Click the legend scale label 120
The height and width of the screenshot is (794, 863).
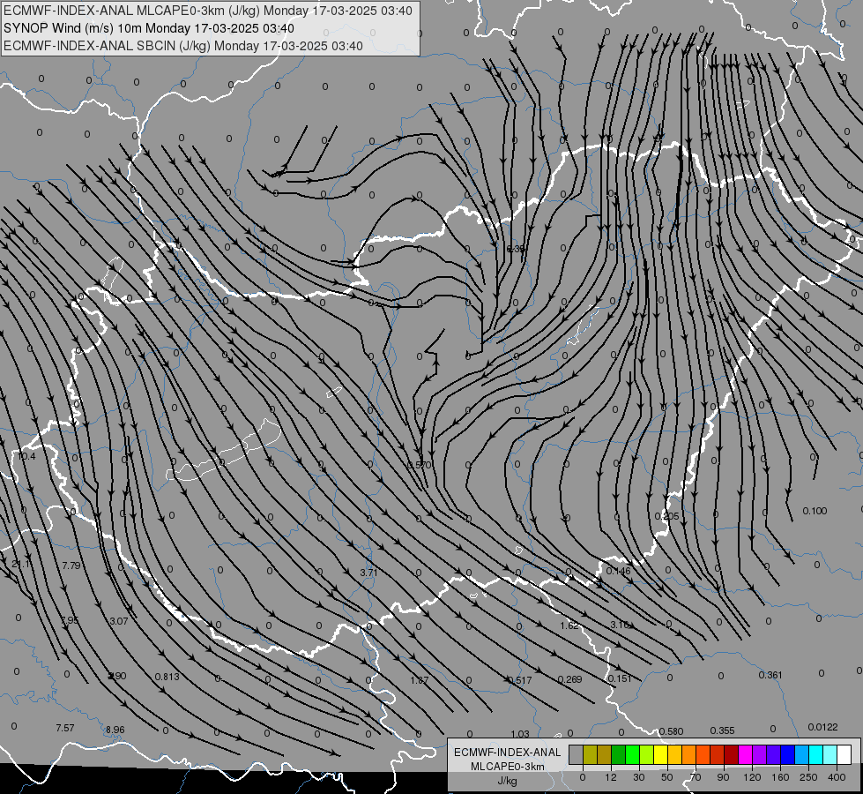753,777
